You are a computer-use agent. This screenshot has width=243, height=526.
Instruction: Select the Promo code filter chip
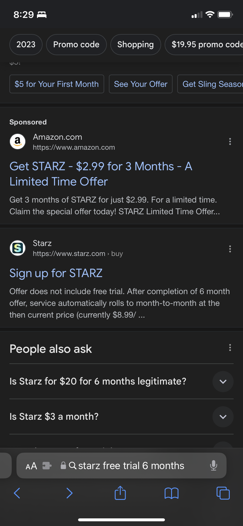(x=76, y=45)
